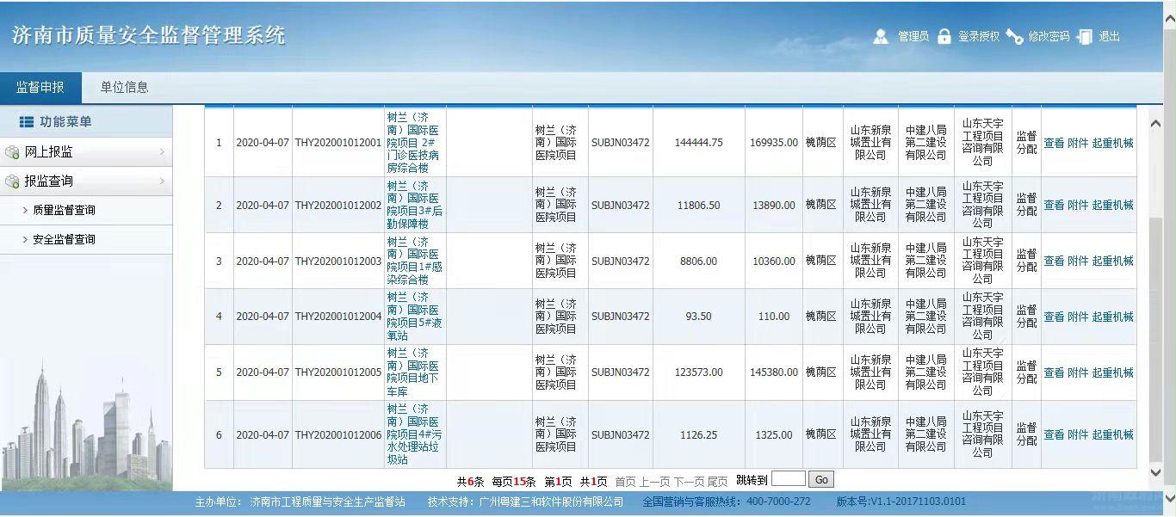1176x517 pixels.
Task: Open 附件 link for row 3
Action: [x=1078, y=261]
